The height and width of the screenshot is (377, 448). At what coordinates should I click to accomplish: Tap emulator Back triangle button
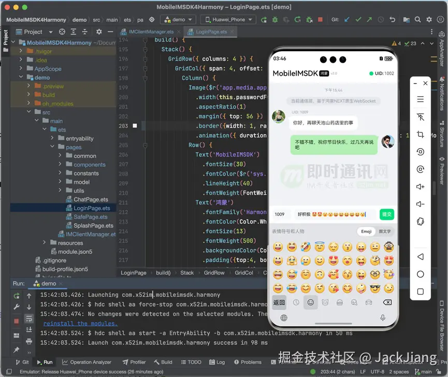click(x=420, y=257)
